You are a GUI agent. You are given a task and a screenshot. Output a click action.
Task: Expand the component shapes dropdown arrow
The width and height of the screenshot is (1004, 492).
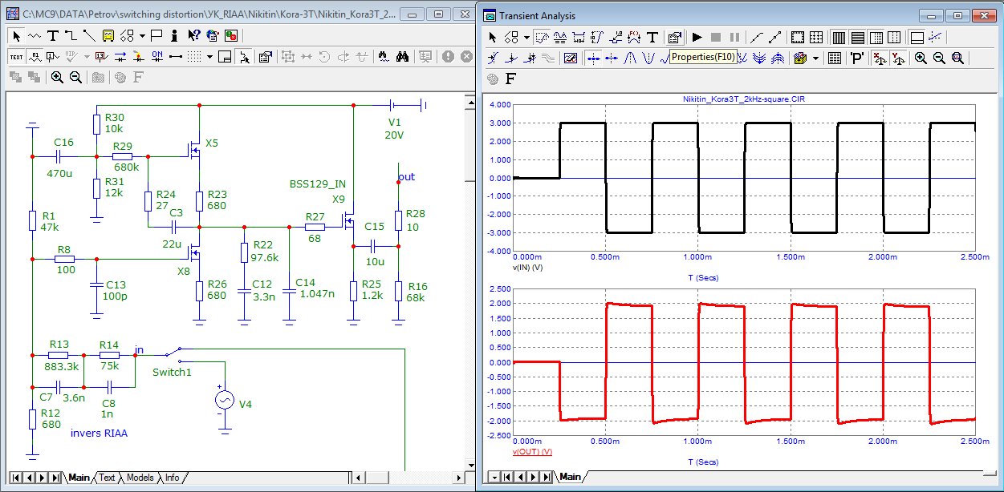[x=142, y=35]
